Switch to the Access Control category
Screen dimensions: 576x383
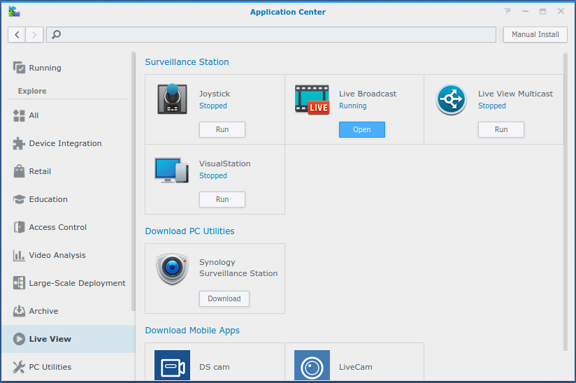pyautogui.click(x=69, y=227)
